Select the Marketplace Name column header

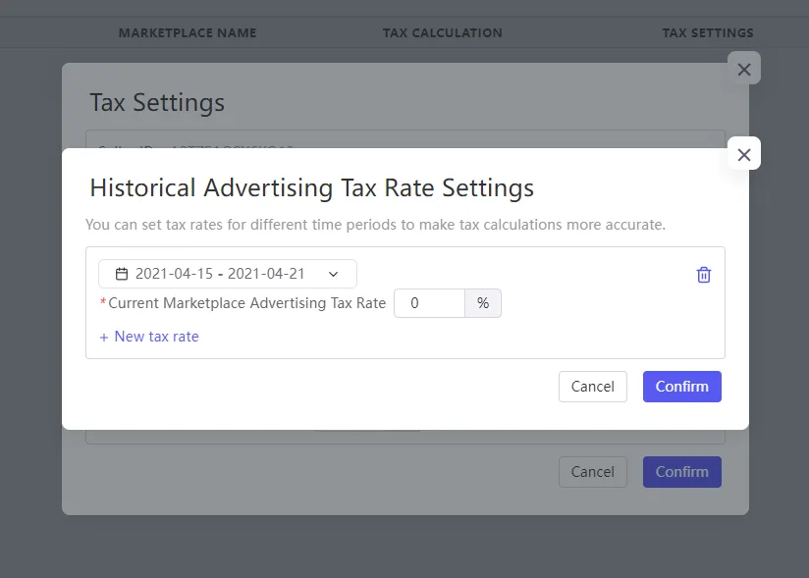click(188, 33)
